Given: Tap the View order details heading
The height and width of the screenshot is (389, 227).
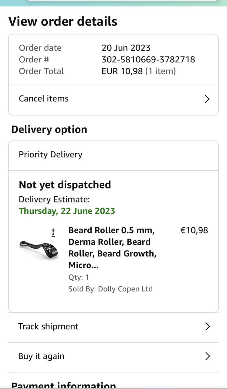Looking at the screenshot, I should 63,22.
